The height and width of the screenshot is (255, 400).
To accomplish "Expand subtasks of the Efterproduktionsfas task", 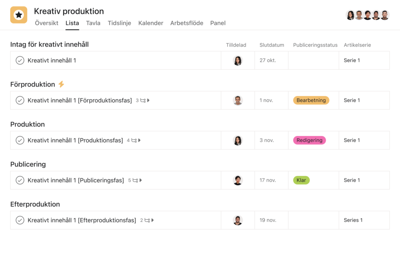I will [153, 220].
